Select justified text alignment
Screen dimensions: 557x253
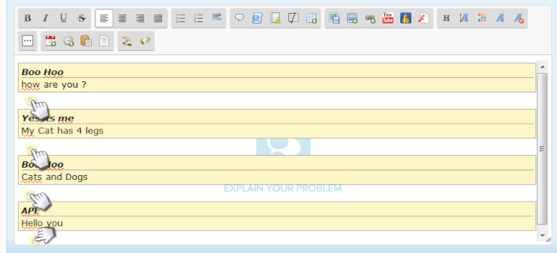point(158,18)
